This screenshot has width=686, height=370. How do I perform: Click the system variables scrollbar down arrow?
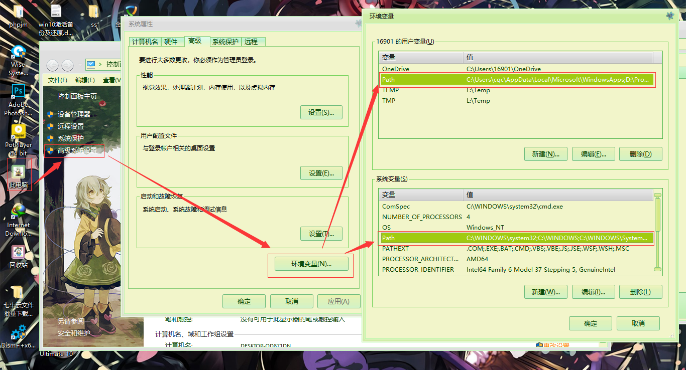658,269
